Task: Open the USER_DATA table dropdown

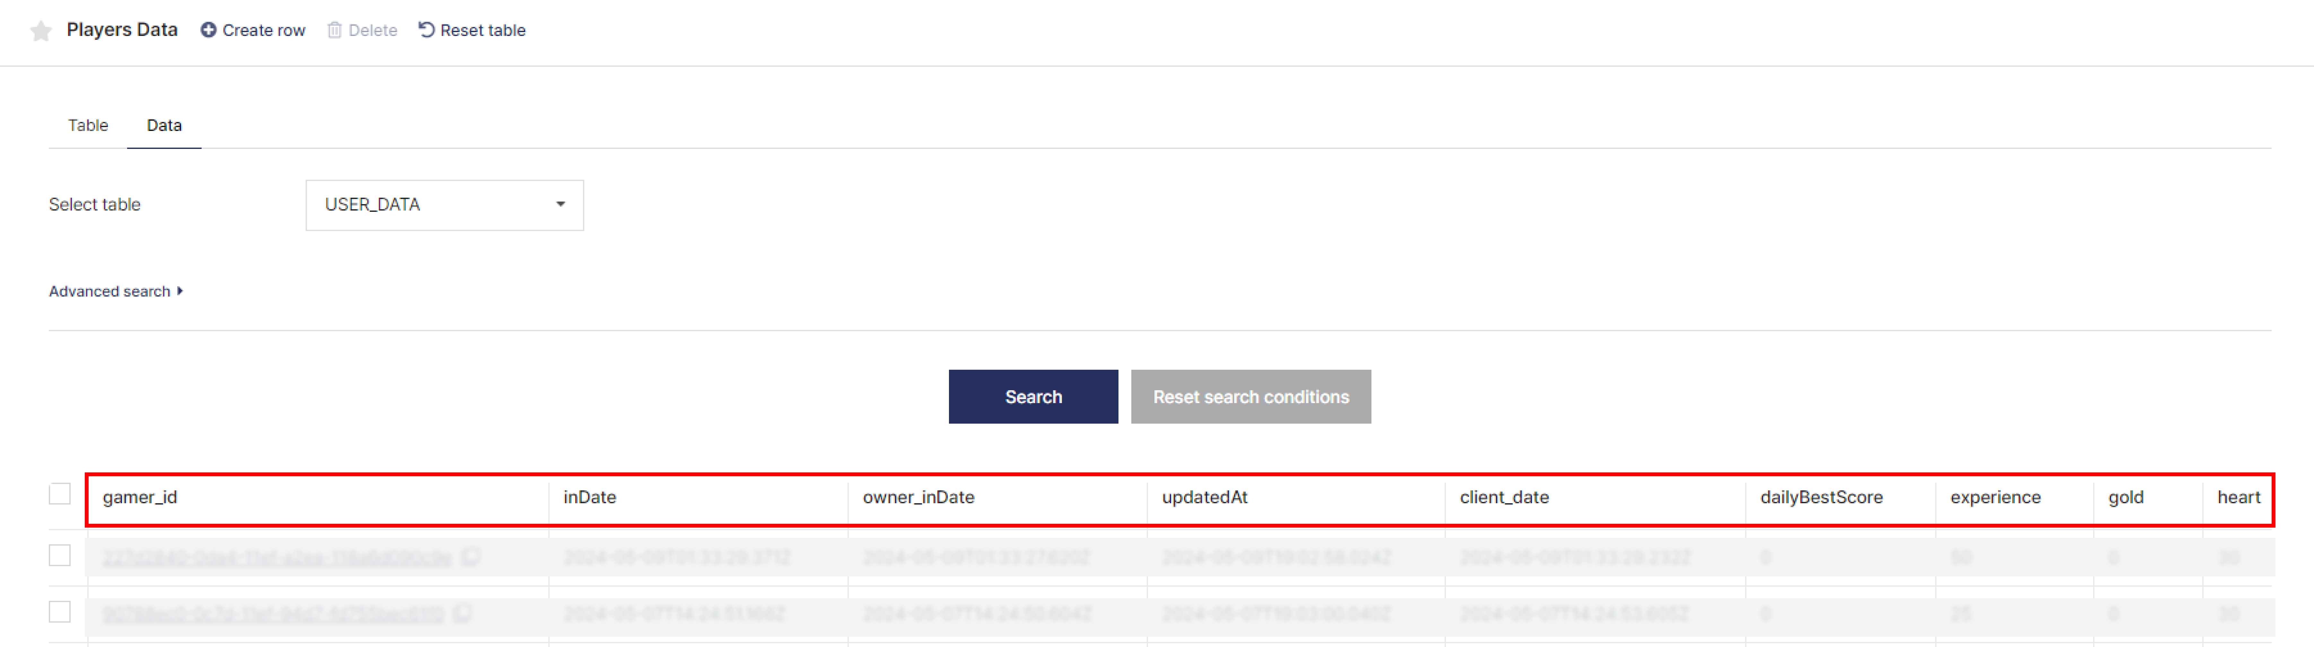Action: [445, 205]
